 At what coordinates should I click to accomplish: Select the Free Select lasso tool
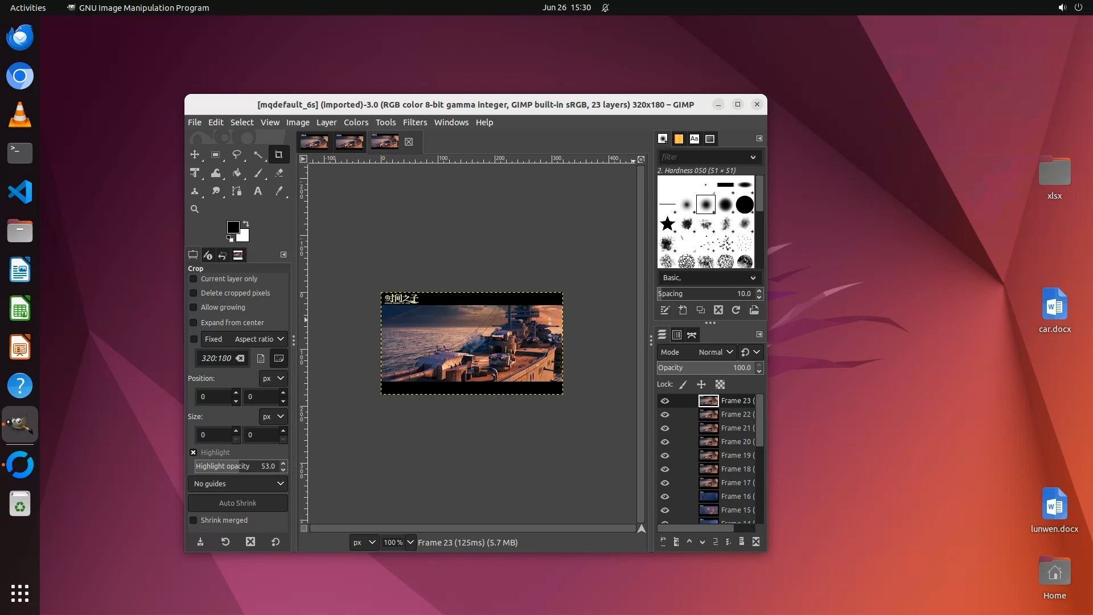coord(237,154)
